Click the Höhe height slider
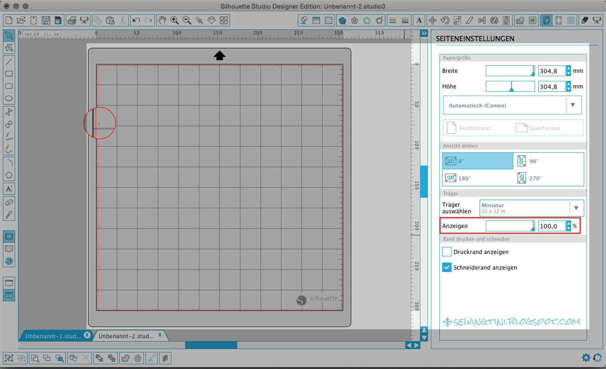This screenshot has height=369, width=606. point(510,86)
